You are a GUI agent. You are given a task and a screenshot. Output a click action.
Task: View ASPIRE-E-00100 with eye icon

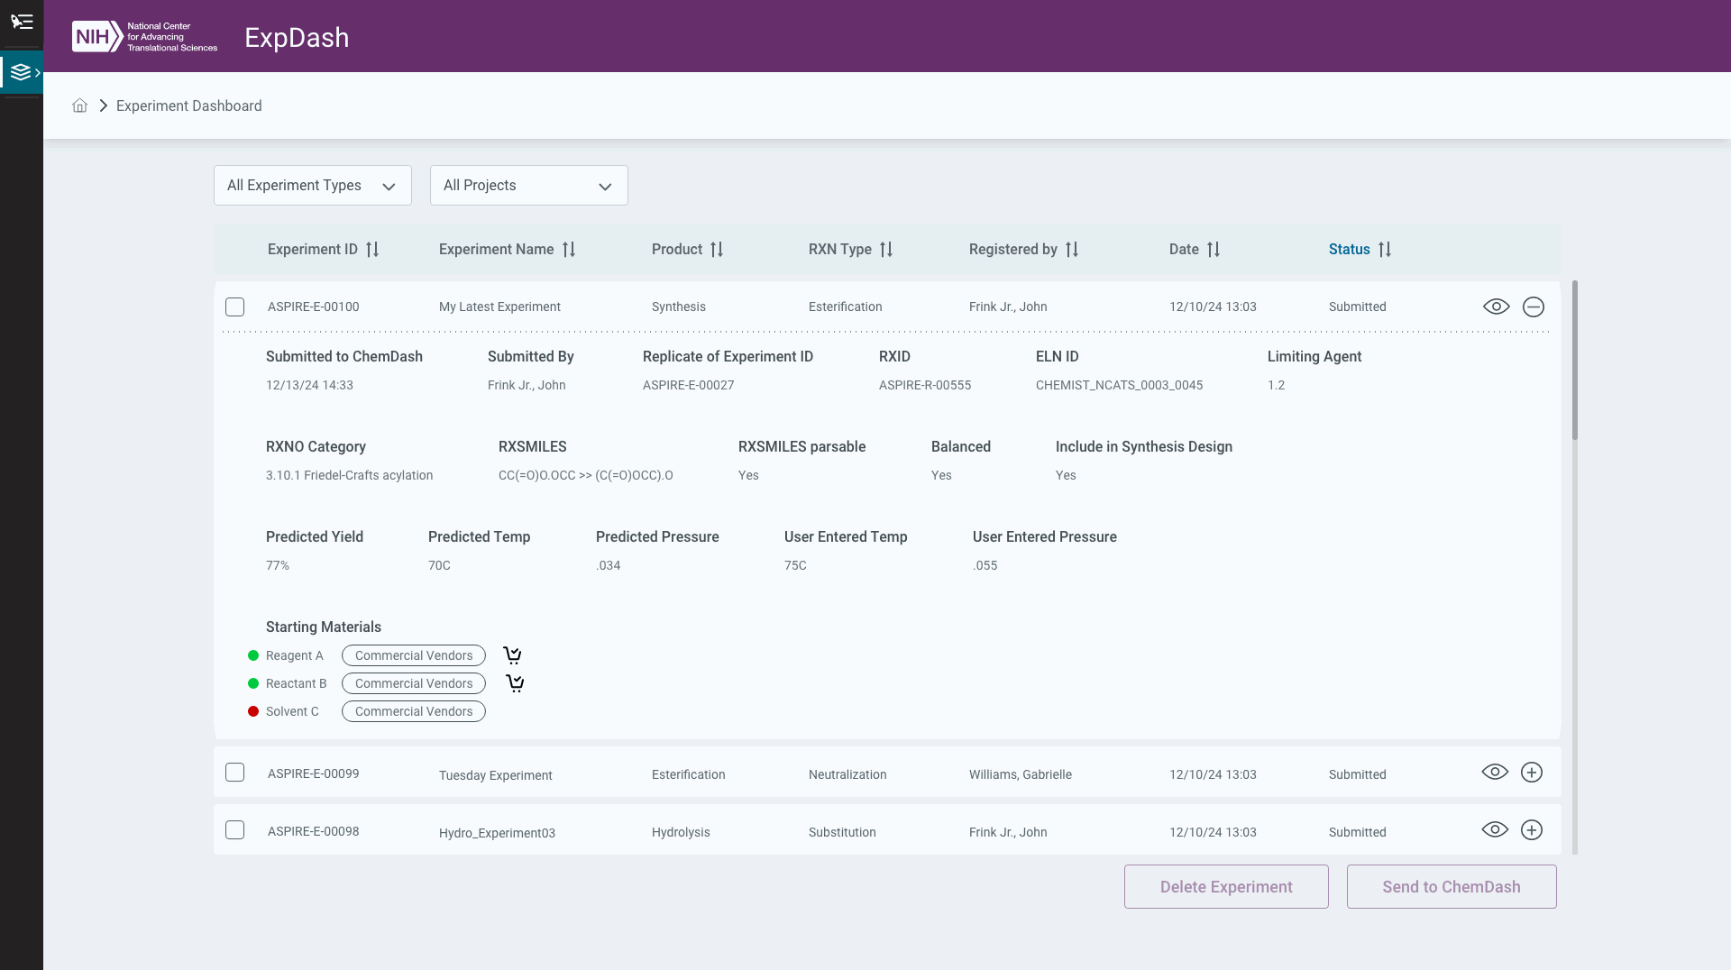click(x=1497, y=307)
